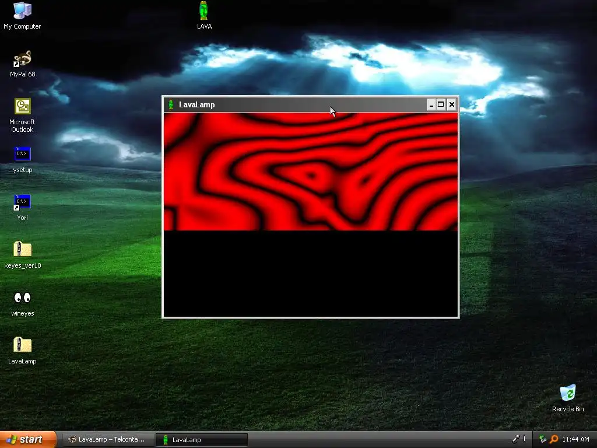The height and width of the screenshot is (448, 597).
Task: Click the taskbar clock showing 11:44 AM
Action: (x=575, y=439)
